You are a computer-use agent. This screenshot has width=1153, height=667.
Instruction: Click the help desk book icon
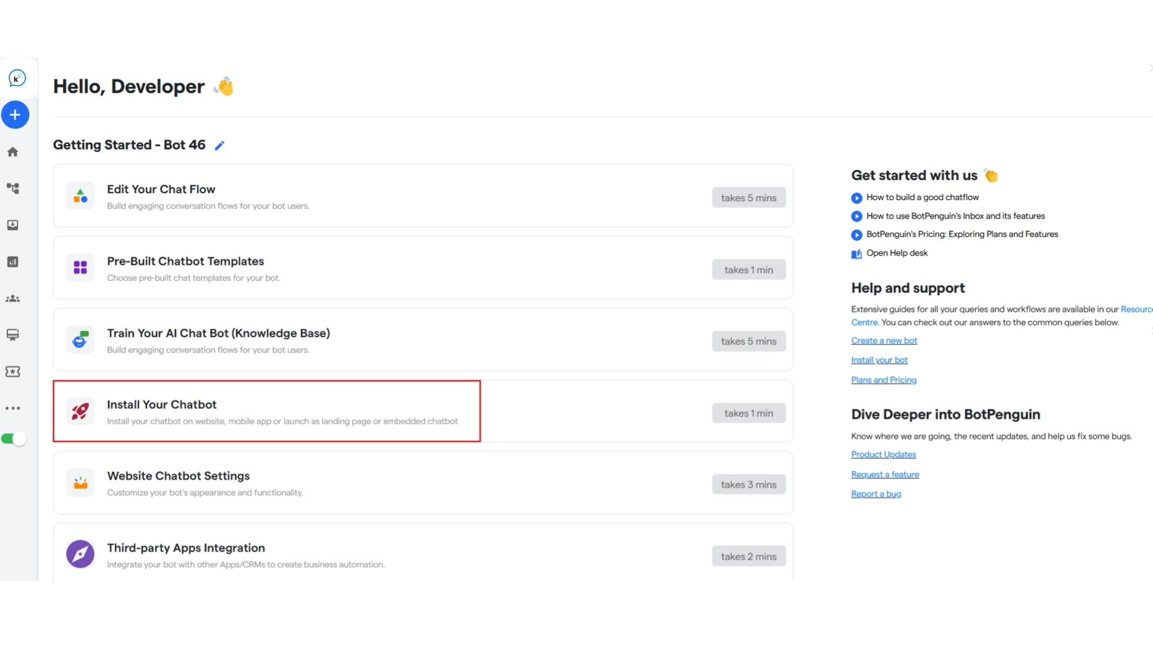coord(856,254)
